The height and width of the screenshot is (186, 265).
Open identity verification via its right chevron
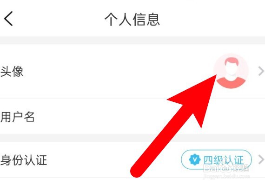click(x=261, y=159)
